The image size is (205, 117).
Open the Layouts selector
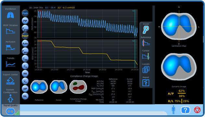coord(146,70)
